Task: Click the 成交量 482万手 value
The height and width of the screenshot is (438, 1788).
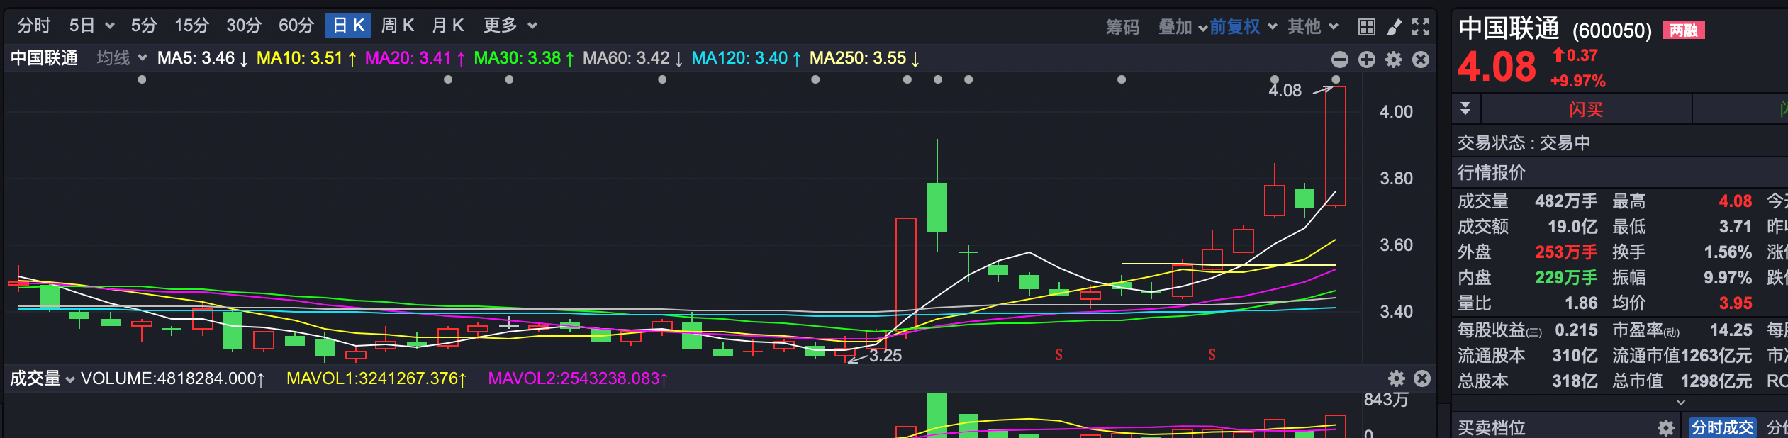Action: 1566,201
